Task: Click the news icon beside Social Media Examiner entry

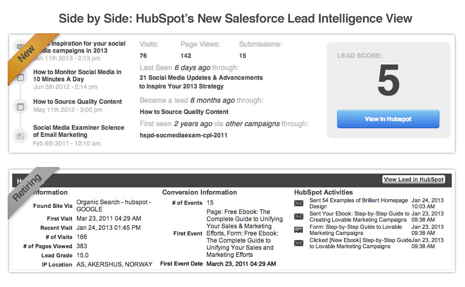Action: click(20, 136)
